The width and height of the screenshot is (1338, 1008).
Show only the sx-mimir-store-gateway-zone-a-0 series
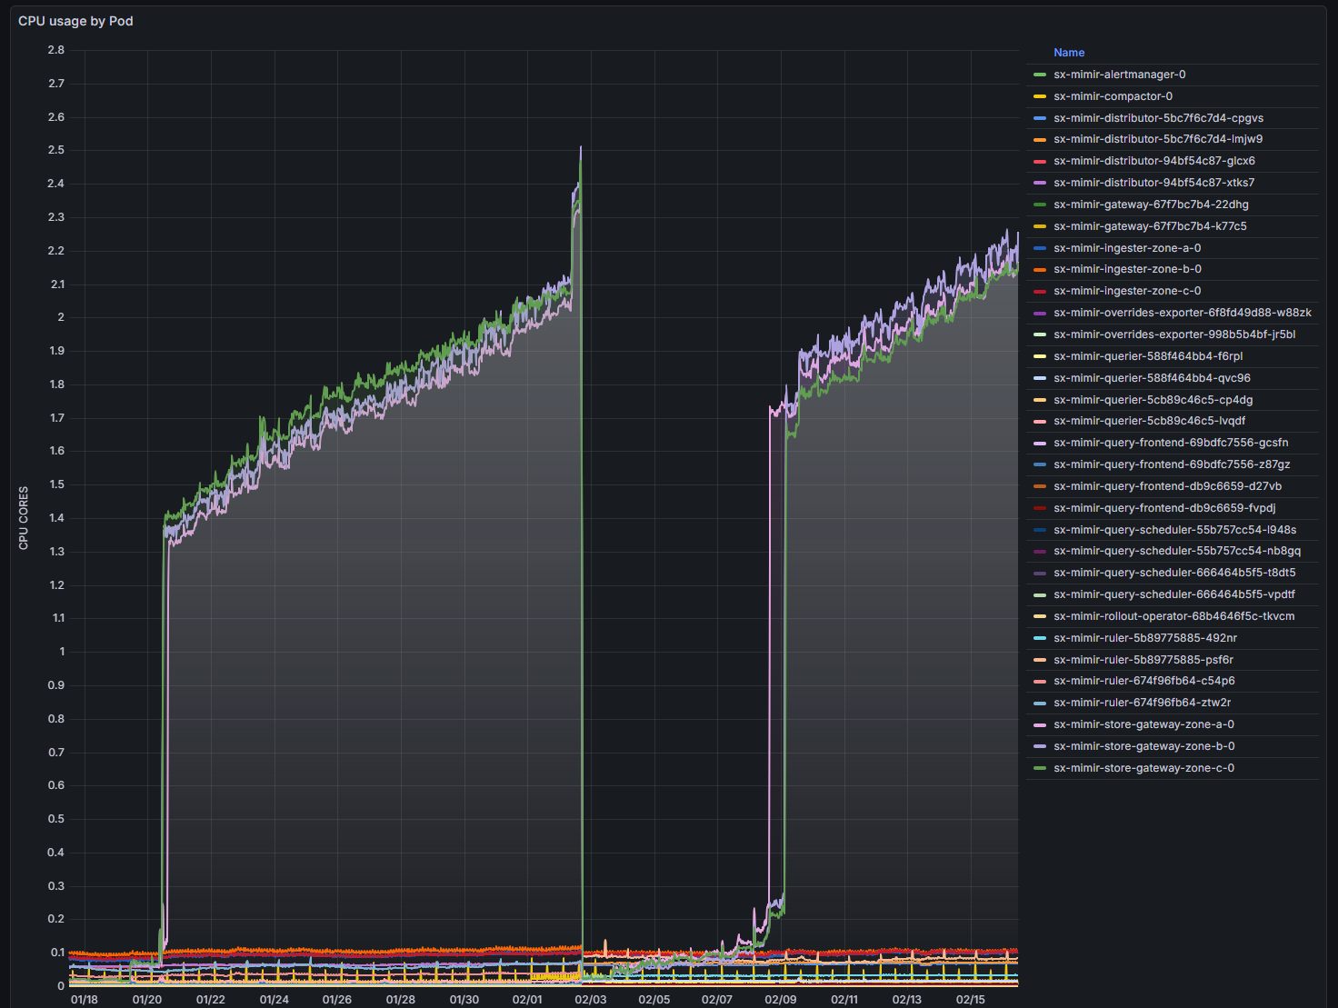click(1143, 724)
